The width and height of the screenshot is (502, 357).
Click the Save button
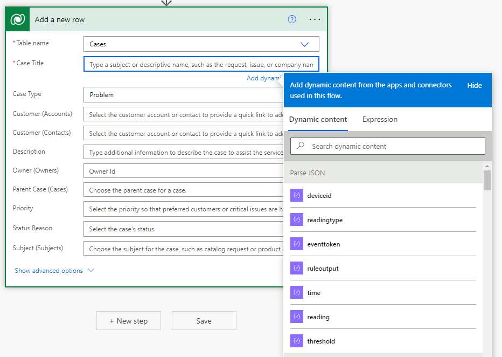coord(204,321)
